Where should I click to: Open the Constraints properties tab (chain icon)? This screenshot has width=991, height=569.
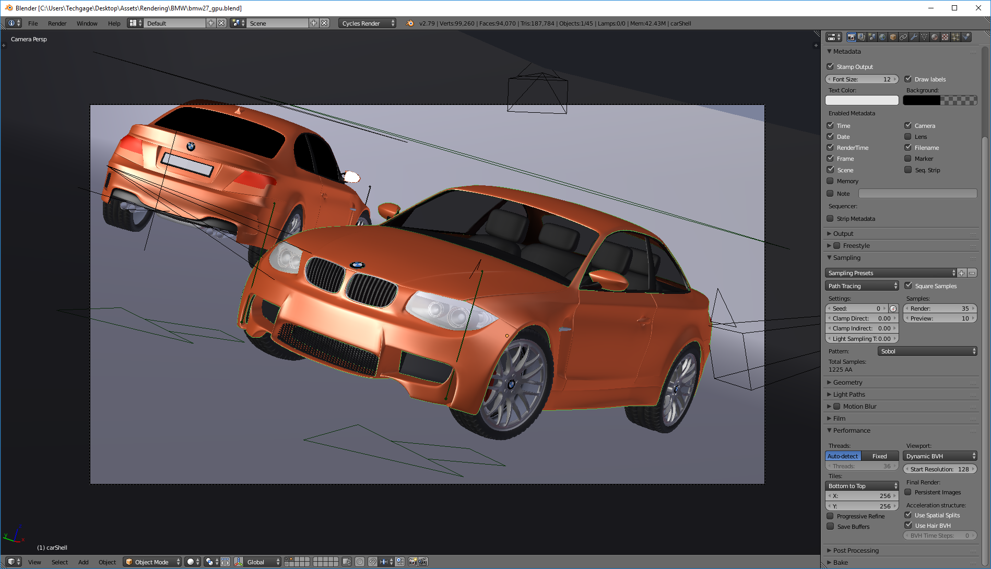pos(903,37)
